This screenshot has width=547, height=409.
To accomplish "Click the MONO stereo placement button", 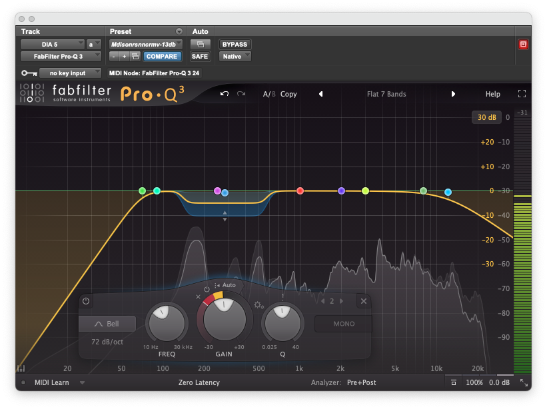I will pyautogui.click(x=344, y=324).
